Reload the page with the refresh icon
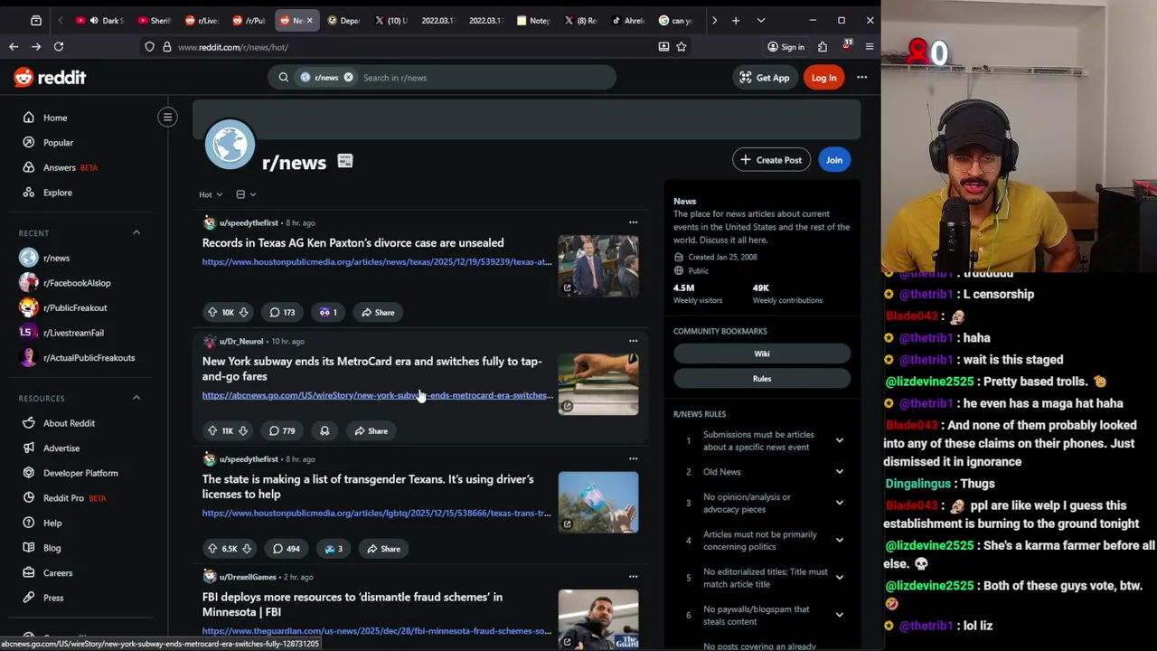 (59, 47)
